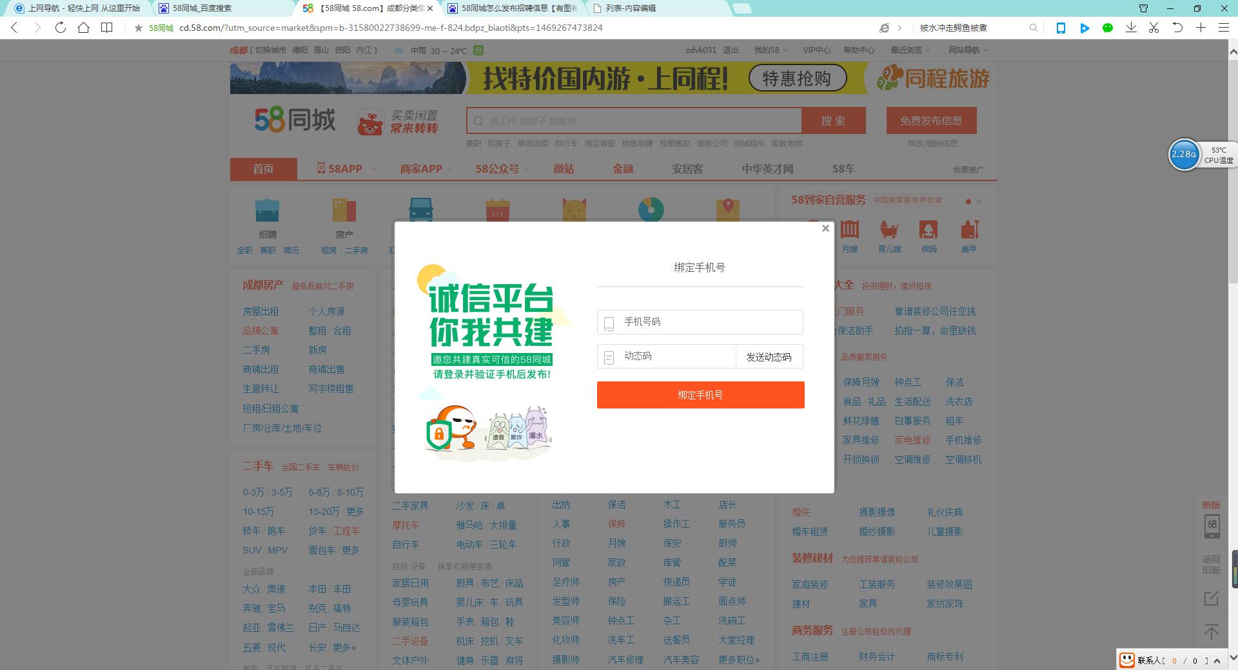Click the 退出 logout link
The width and height of the screenshot is (1238, 670).
731,50
